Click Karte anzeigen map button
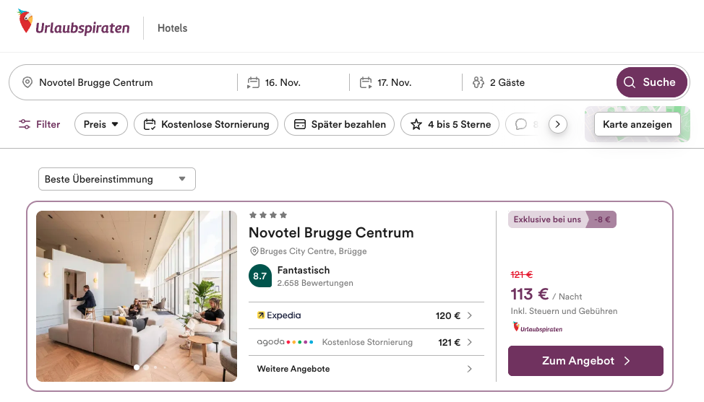The height and width of the screenshot is (402, 704). [637, 124]
